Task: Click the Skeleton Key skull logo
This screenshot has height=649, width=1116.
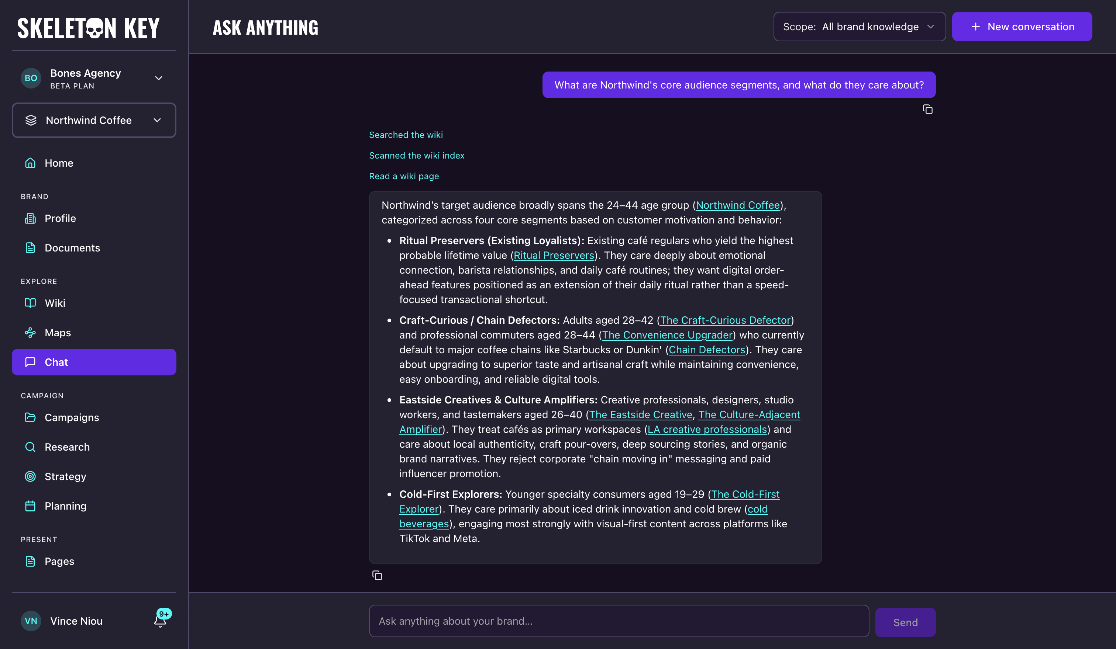Action: tap(95, 28)
